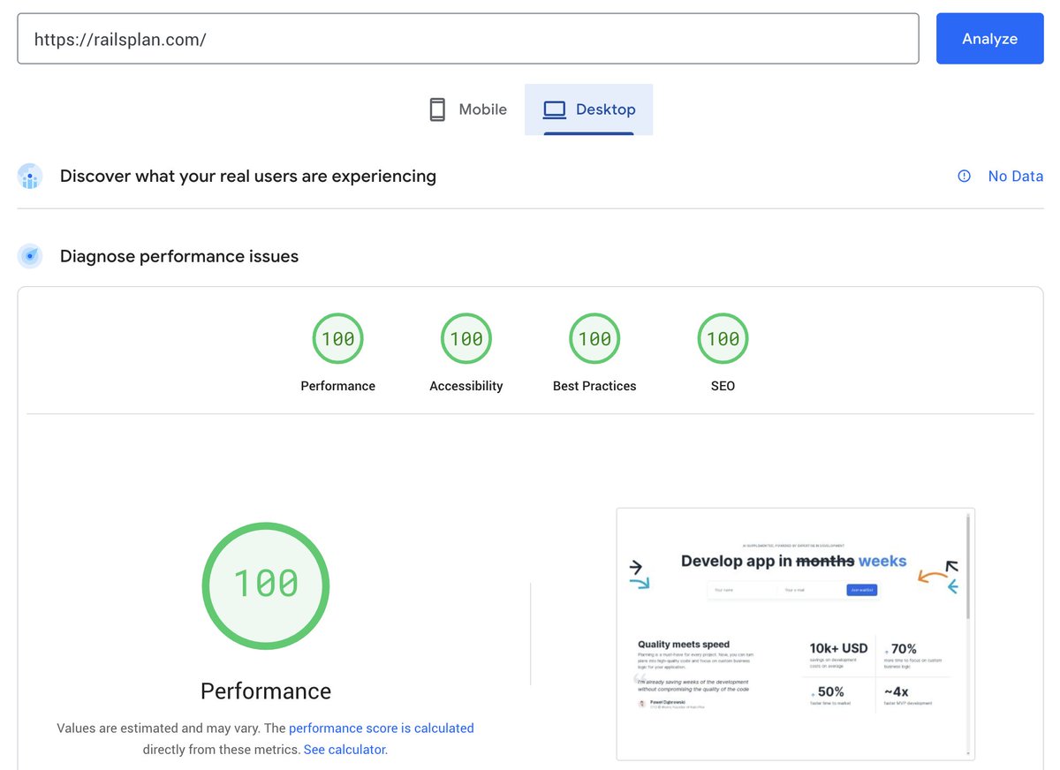
Task: Click the No Data info icon
Action: pos(965,177)
